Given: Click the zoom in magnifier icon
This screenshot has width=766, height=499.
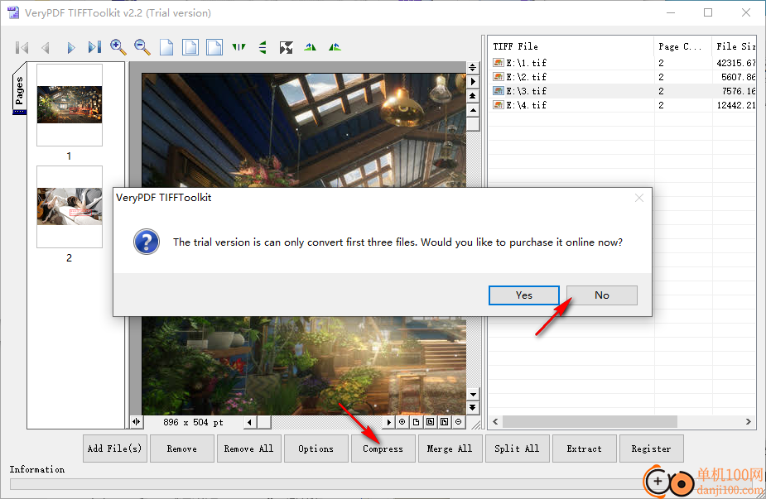Looking at the screenshot, I should pyautogui.click(x=118, y=47).
